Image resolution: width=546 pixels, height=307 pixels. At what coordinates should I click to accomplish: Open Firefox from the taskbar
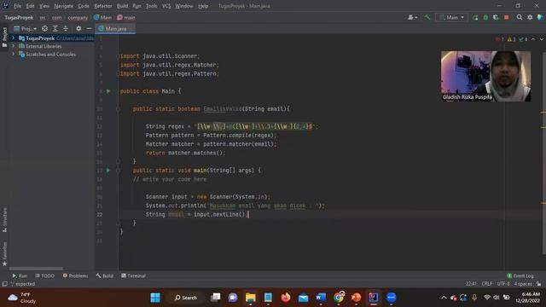pos(286,298)
